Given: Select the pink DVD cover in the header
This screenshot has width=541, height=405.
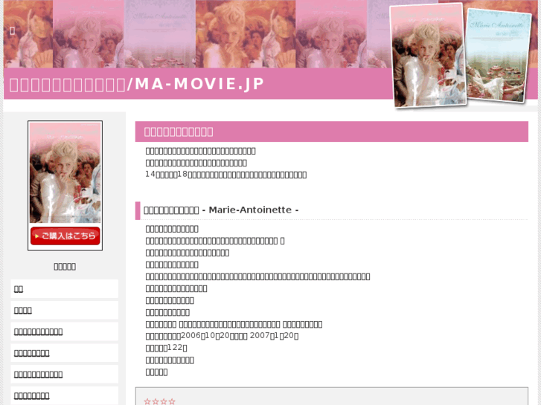Looking at the screenshot, I should (428, 55).
